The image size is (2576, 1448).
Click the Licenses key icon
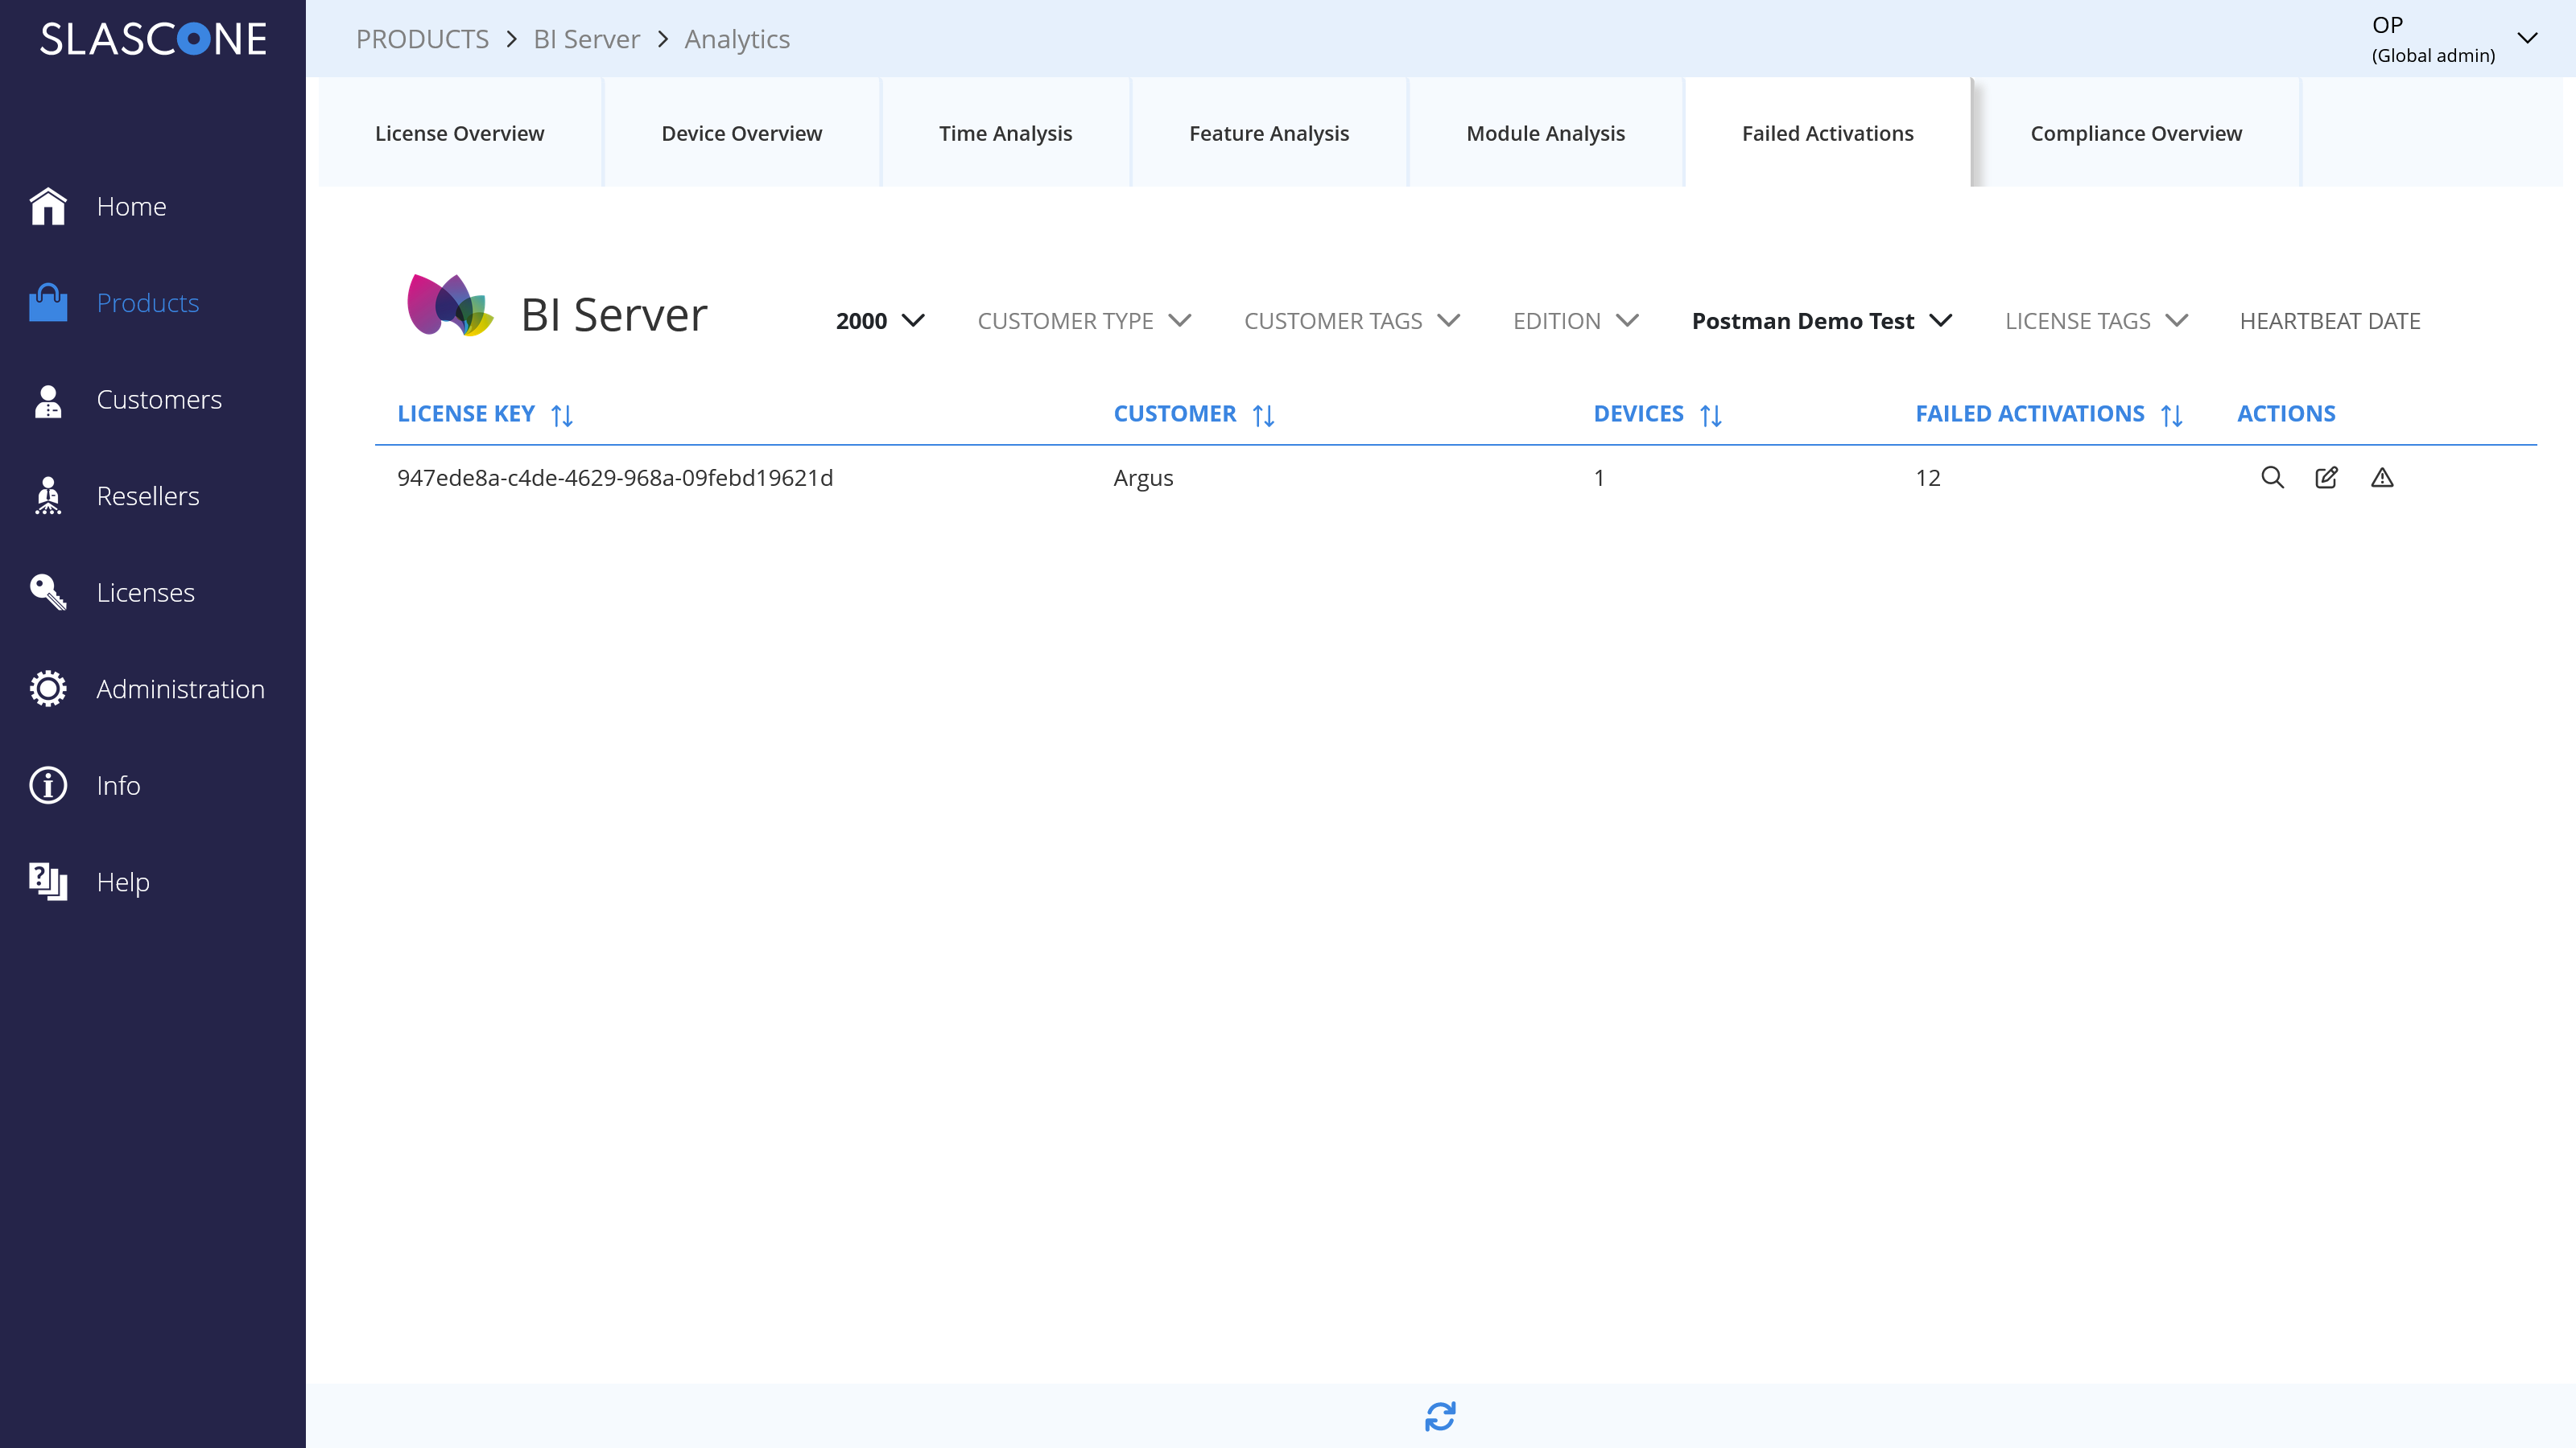tap(48, 593)
